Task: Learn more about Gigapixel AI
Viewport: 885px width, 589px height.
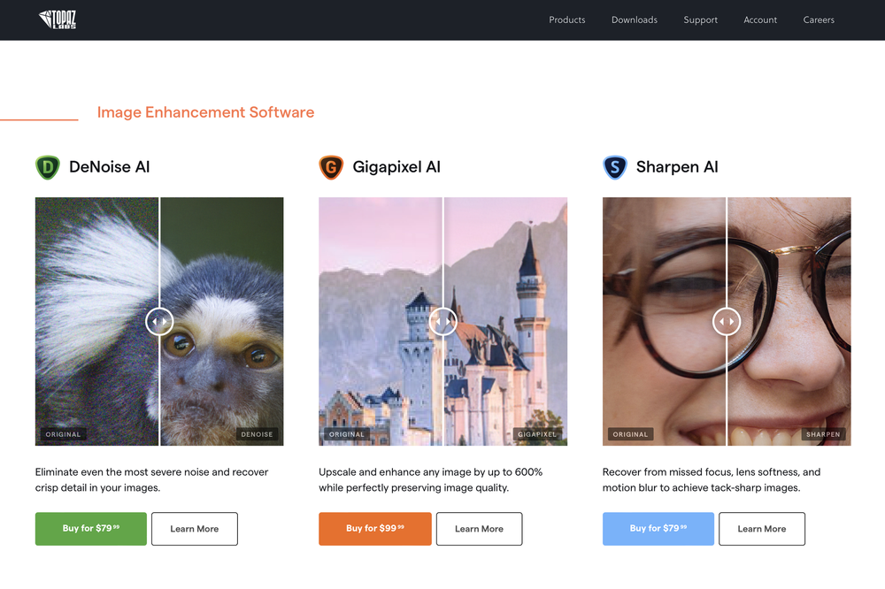Action: point(479,529)
